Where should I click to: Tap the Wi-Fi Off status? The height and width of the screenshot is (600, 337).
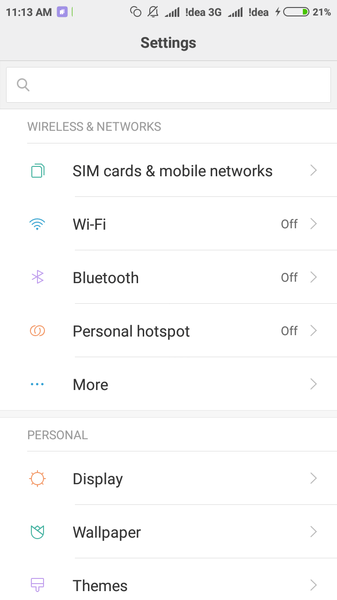pos(289,224)
